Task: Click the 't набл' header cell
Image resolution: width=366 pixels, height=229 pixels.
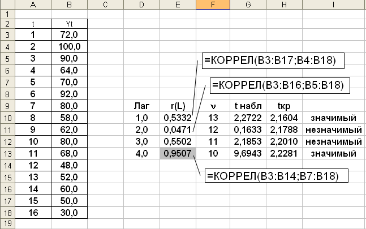Action: 248,106
